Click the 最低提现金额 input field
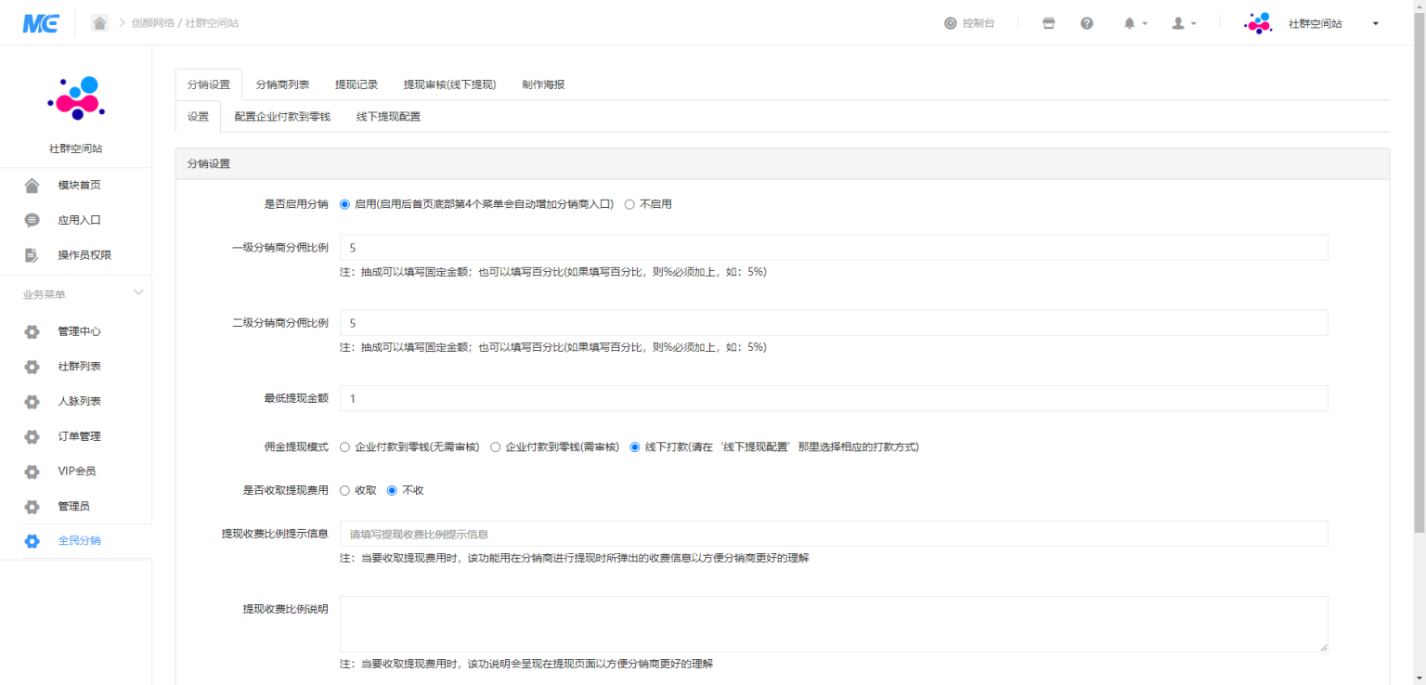Screen dimensions: 1426x685 point(833,398)
